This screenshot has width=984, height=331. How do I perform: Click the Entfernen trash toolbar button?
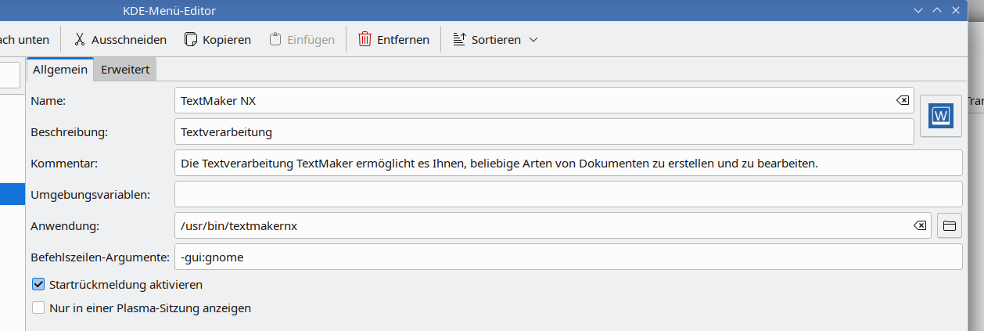tap(393, 39)
